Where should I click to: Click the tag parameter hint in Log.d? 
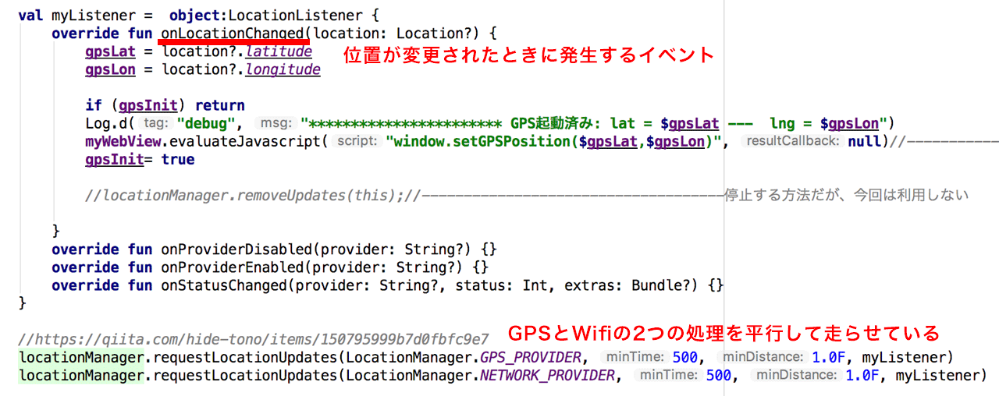[156, 123]
